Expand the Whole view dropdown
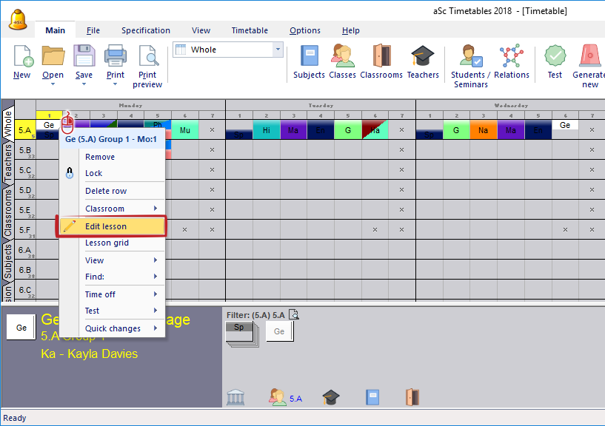 [278, 50]
